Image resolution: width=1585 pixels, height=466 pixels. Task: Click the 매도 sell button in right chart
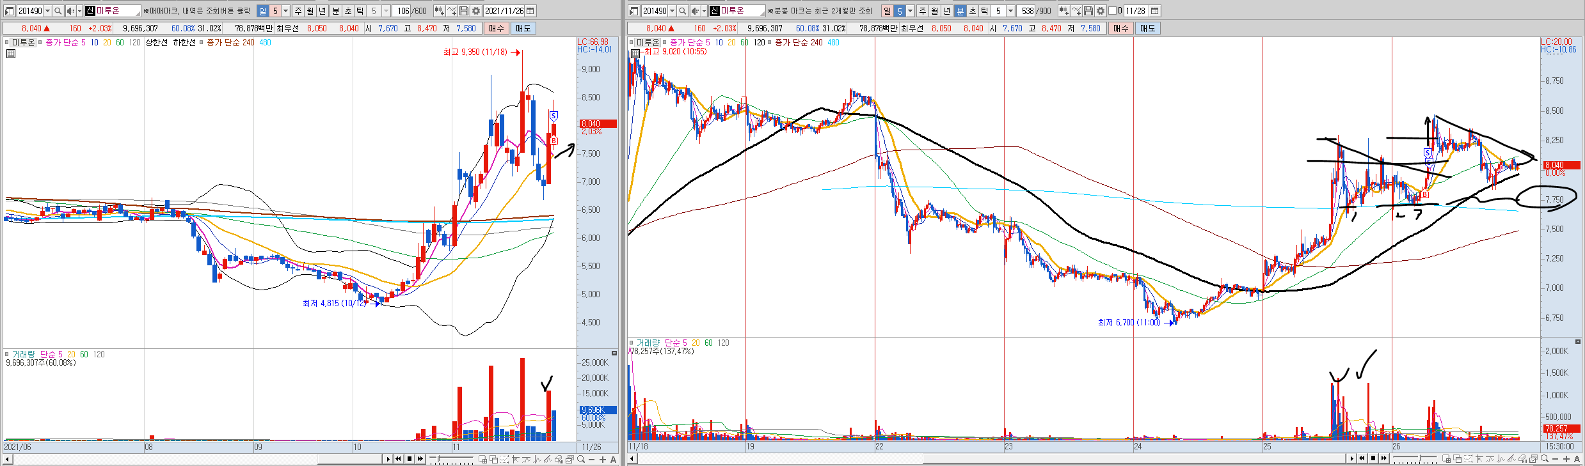pyautogui.click(x=1148, y=28)
